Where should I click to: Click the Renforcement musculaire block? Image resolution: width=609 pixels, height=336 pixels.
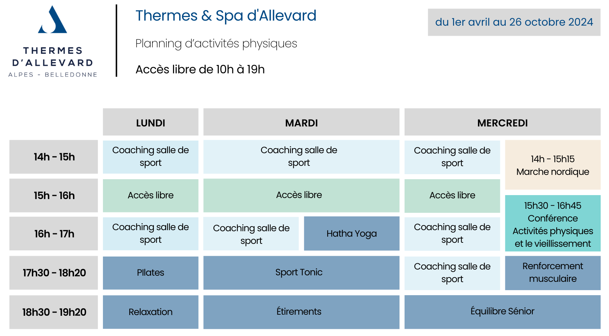tap(553, 273)
